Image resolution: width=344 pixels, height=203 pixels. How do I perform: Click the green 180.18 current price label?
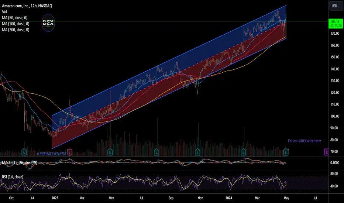click(x=336, y=24)
